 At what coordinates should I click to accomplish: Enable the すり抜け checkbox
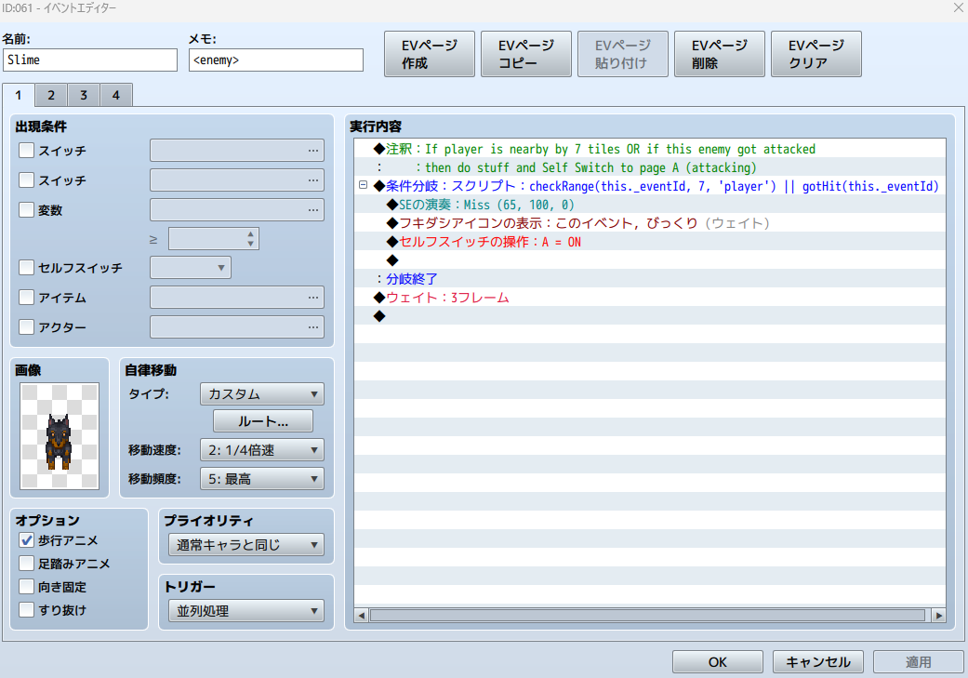(x=27, y=609)
